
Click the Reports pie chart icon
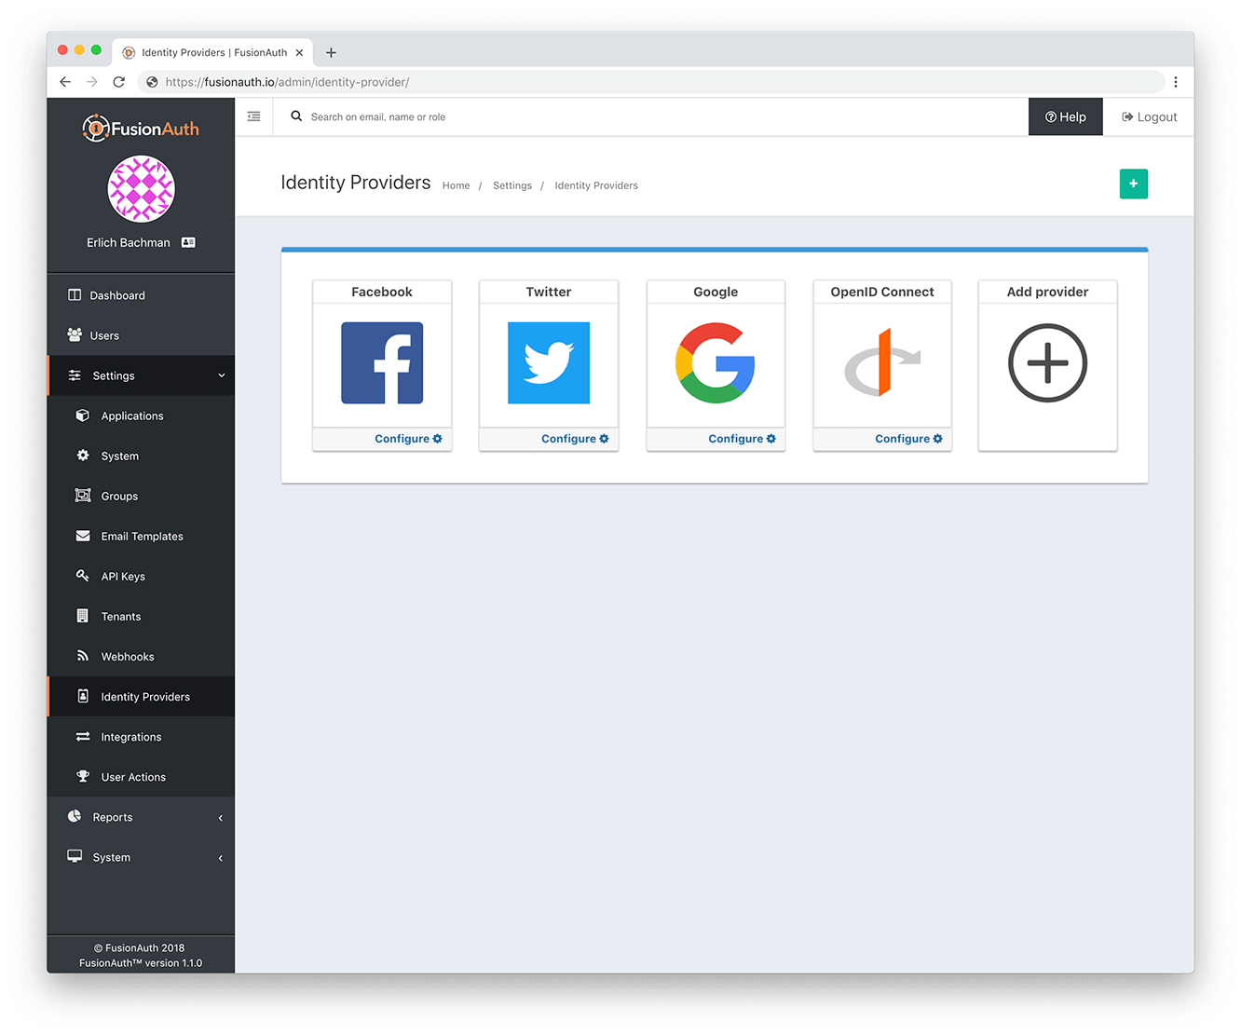click(75, 816)
